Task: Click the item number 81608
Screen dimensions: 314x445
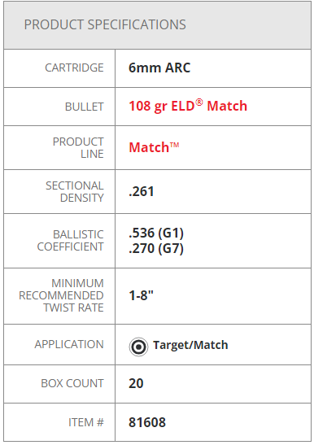Action: click(147, 422)
